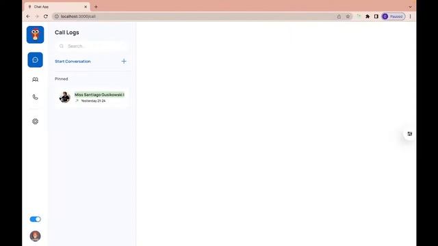
Task: Open user profile avatar in sidebar
Action: pos(35,236)
